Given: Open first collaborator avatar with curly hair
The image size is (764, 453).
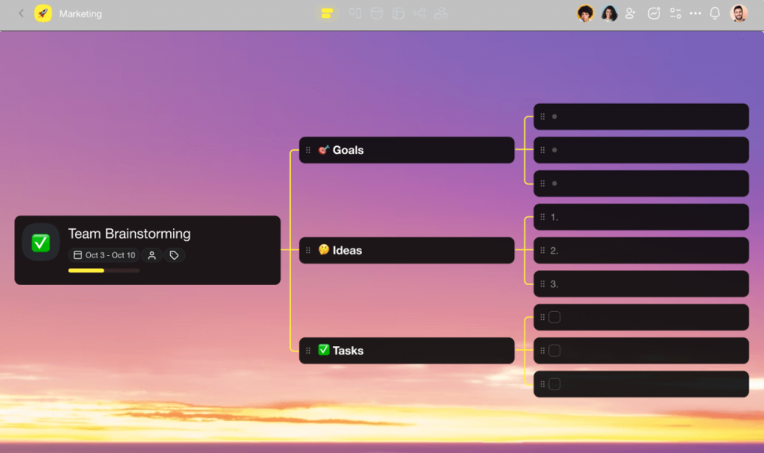Looking at the screenshot, I should [585, 13].
